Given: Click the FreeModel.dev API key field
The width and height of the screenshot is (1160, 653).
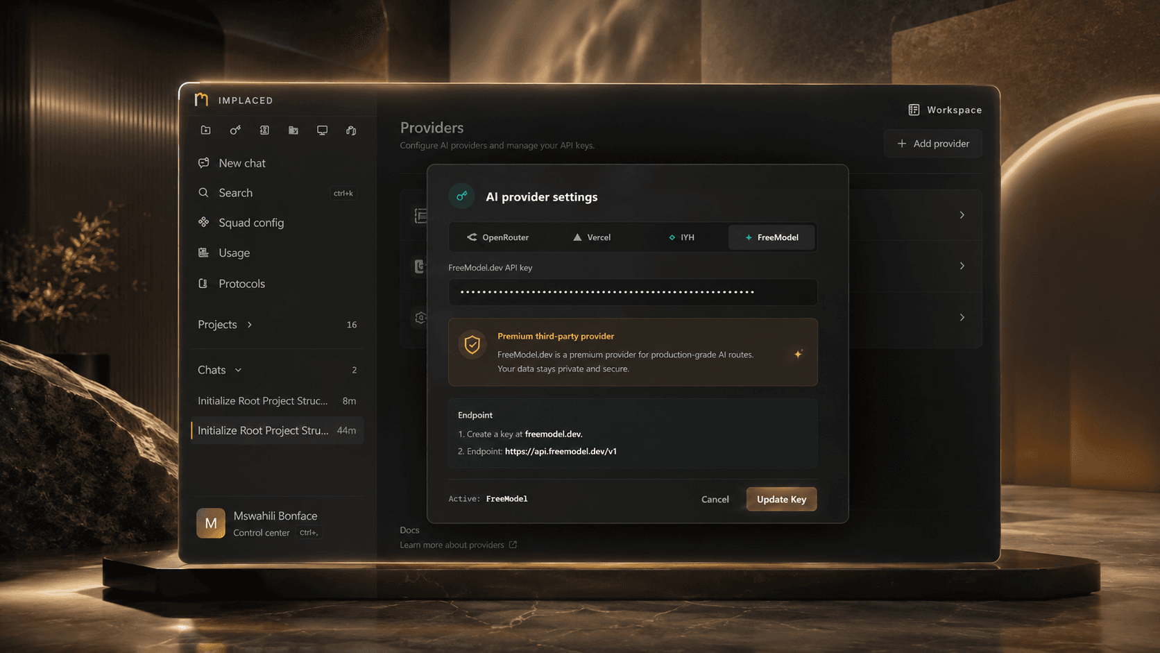Looking at the screenshot, I should click(x=633, y=292).
